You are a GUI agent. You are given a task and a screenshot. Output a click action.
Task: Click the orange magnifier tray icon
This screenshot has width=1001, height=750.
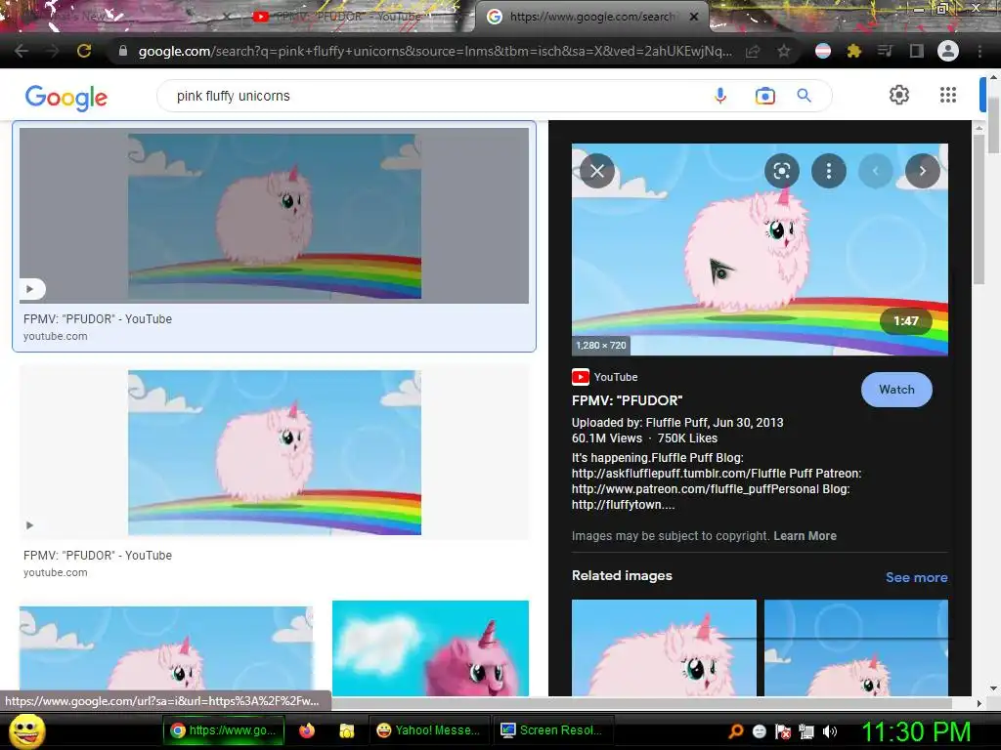[735, 731]
